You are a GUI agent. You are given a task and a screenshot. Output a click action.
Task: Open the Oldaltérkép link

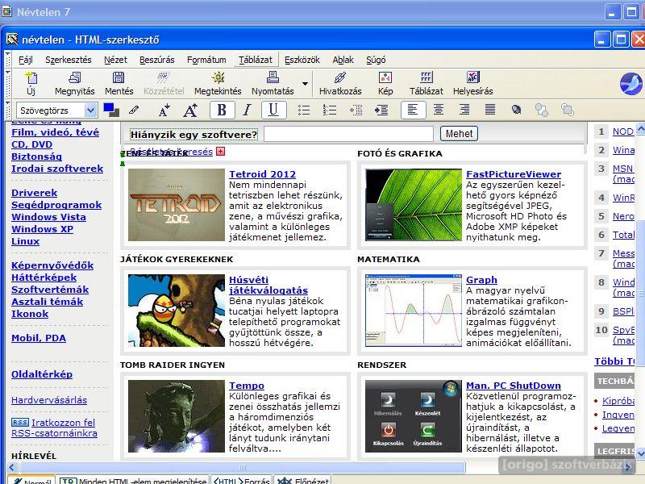(x=42, y=374)
